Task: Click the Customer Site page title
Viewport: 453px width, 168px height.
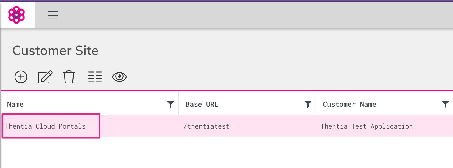Action: [x=55, y=51]
